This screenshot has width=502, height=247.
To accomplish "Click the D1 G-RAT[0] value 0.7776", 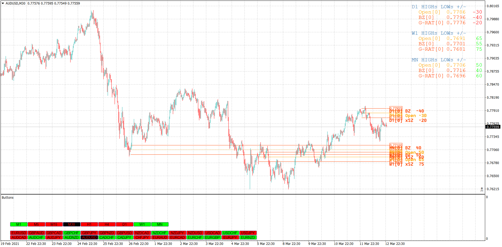I will (x=456, y=23).
